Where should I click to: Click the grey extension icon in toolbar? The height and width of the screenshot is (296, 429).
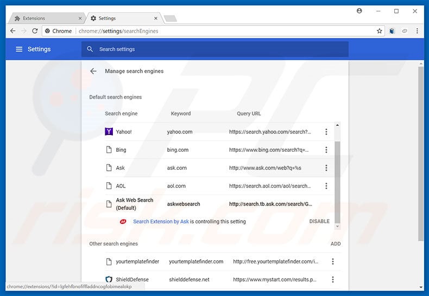click(x=405, y=31)
